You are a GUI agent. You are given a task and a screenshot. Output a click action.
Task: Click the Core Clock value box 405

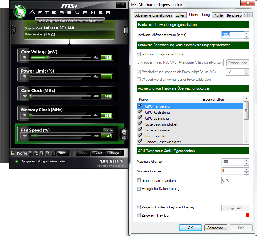[106, 96]
